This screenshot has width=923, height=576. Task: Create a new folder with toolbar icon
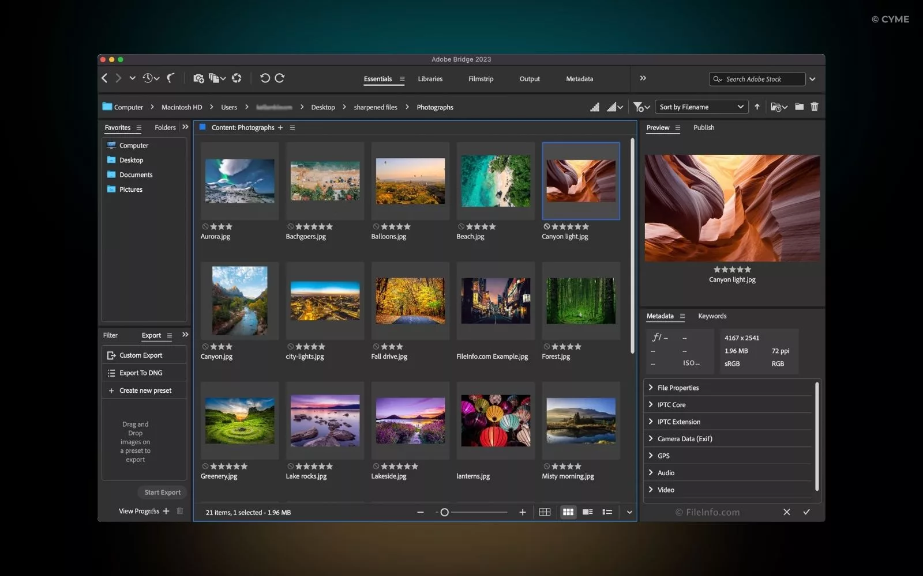[800, 107]
